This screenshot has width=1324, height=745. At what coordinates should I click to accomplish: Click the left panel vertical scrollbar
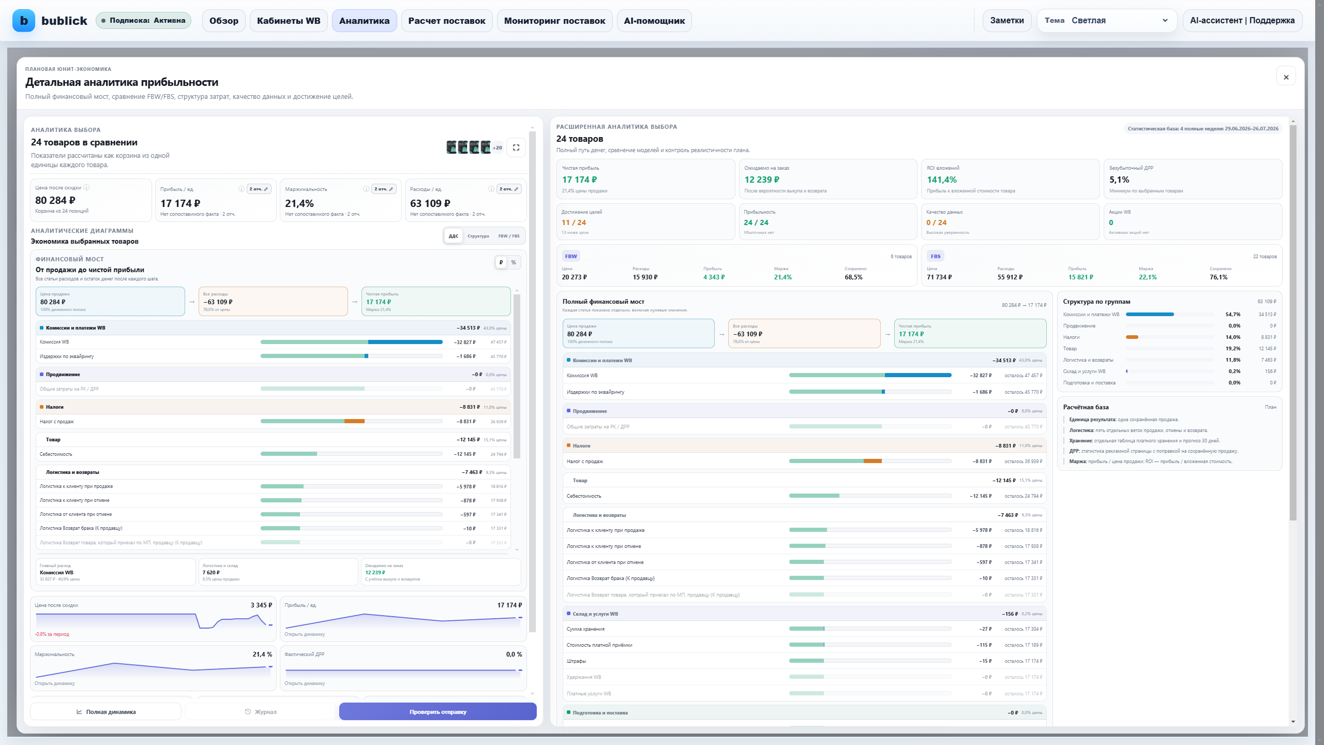click(532, 381)
